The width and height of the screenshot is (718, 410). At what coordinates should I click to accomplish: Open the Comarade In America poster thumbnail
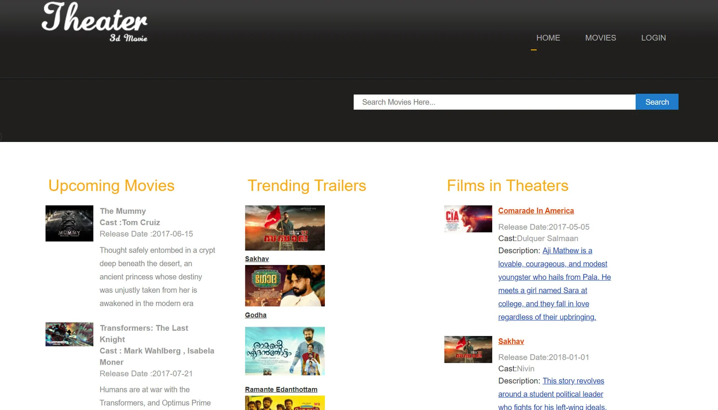(468, 219)
